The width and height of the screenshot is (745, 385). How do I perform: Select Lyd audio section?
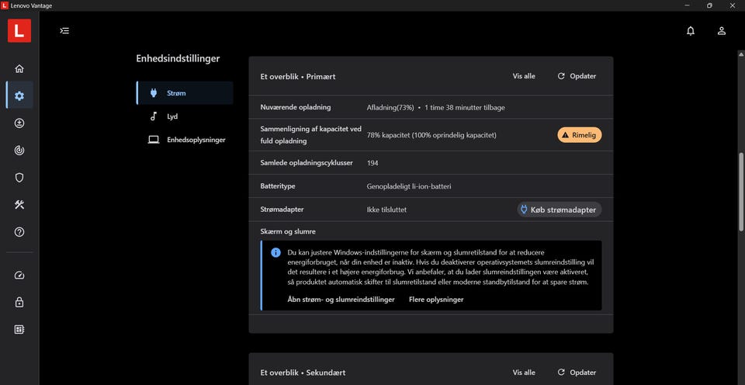point(185,116)
